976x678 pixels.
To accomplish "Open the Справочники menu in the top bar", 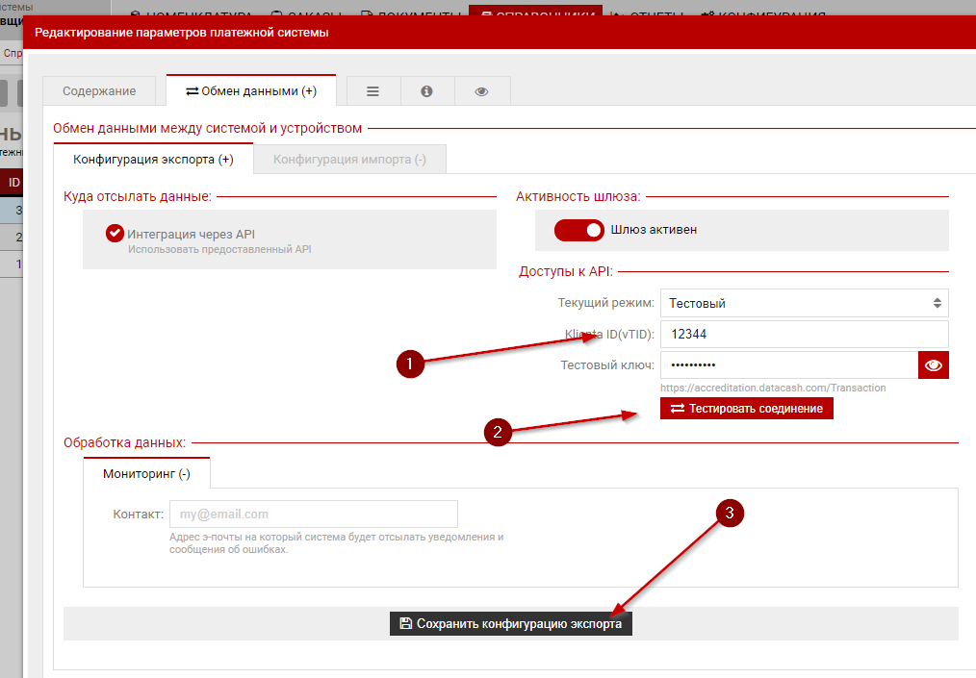I will tap(535, 15).
